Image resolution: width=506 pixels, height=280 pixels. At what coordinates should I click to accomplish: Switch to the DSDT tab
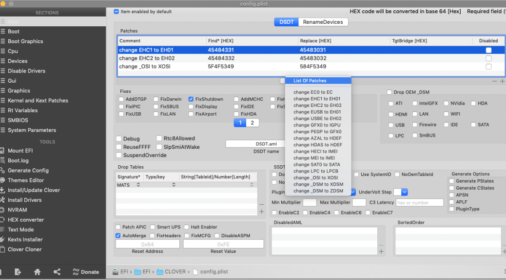click(x=287, y=22)
